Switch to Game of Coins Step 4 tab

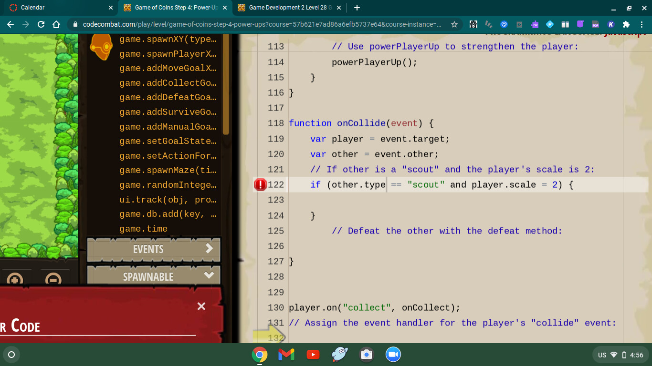tap(175, 8)
